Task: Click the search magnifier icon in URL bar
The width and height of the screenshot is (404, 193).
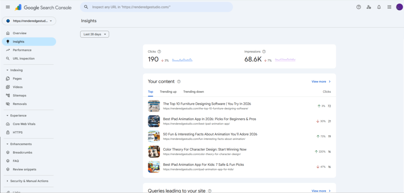Action: click(x=86, y=7)
